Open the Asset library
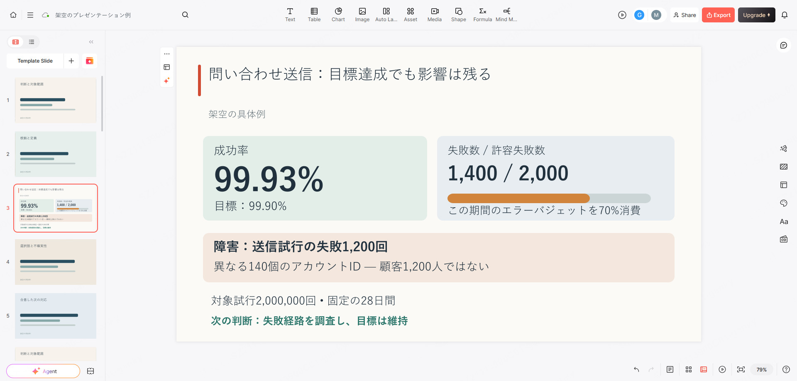The width and height of the screenshot is (797, 381). (411, 15)
